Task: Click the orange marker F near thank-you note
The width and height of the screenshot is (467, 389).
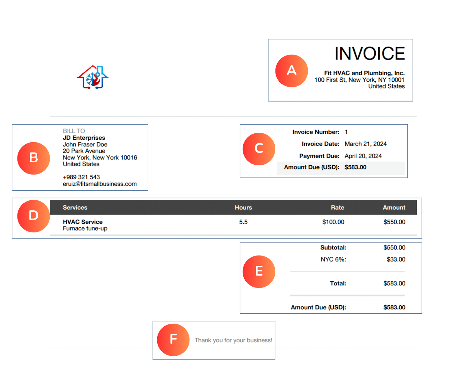Action: tap(173, 339)
